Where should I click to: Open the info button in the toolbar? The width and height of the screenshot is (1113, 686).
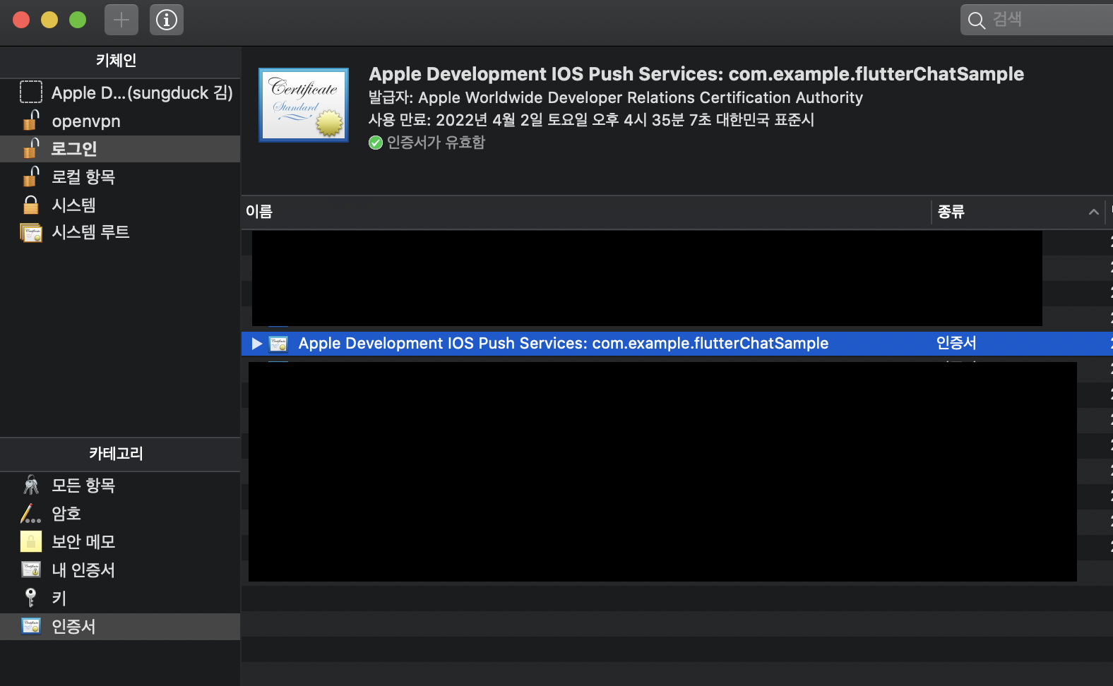click(167, 20)
